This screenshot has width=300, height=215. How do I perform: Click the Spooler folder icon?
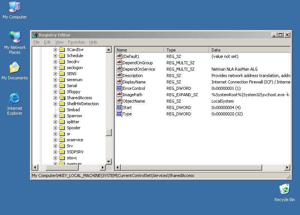pyautogui.click(x=62, y=128)
